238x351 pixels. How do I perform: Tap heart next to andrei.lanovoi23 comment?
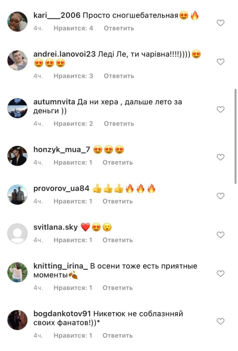point(221,62)
